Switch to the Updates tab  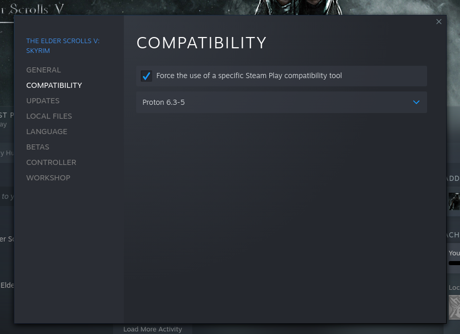point(43,101)
